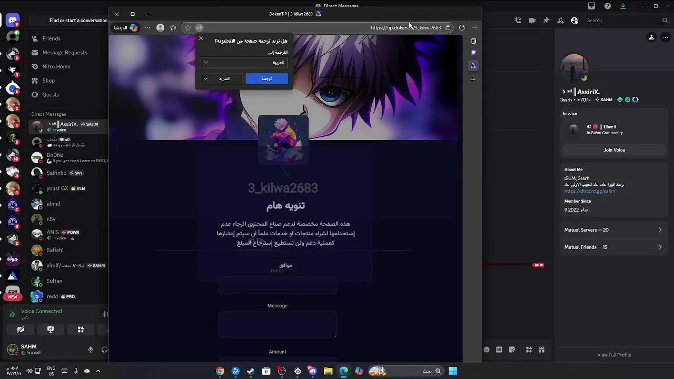Open DM with Sultan
This screenshot has height=379, width=674.
click(67, 281)
